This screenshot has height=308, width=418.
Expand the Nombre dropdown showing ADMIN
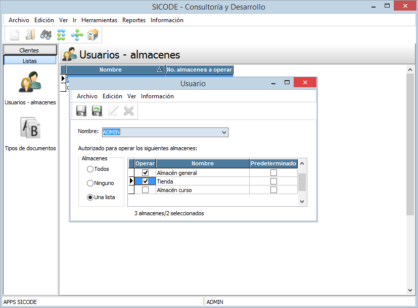coord(224,133)
